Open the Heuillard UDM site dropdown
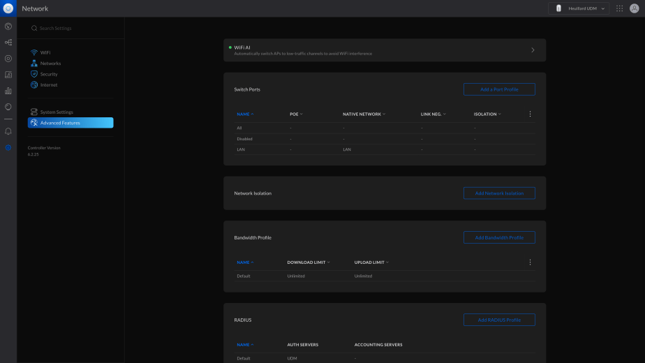Image resolution: width=645 pixels, height=363 pixels. (579, 8)
